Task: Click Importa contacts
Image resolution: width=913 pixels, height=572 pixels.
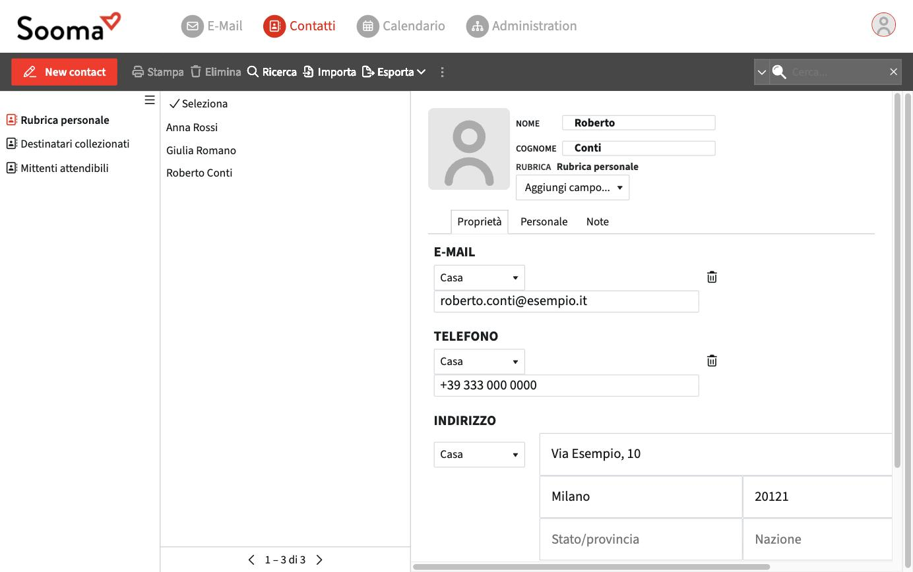Action: 329,72
